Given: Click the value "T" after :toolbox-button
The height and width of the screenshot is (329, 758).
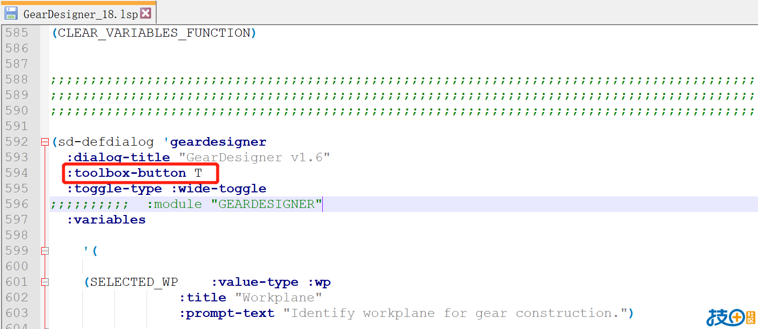Looking at the screenshot, I should pos(198,173).
